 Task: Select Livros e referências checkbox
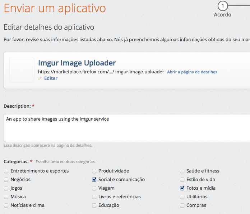tap(94, 197)
